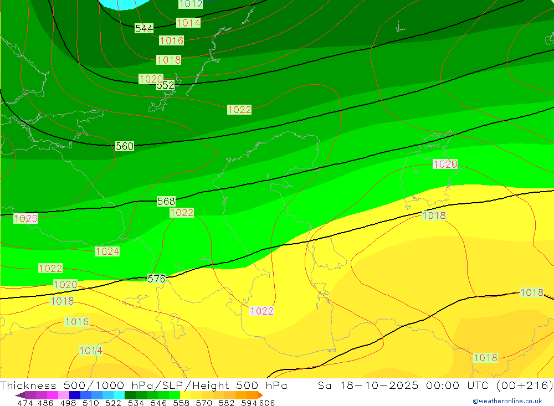Pick the cyan legend swatch
Viewport: 554px width, 406px height.
coord(119,395)
